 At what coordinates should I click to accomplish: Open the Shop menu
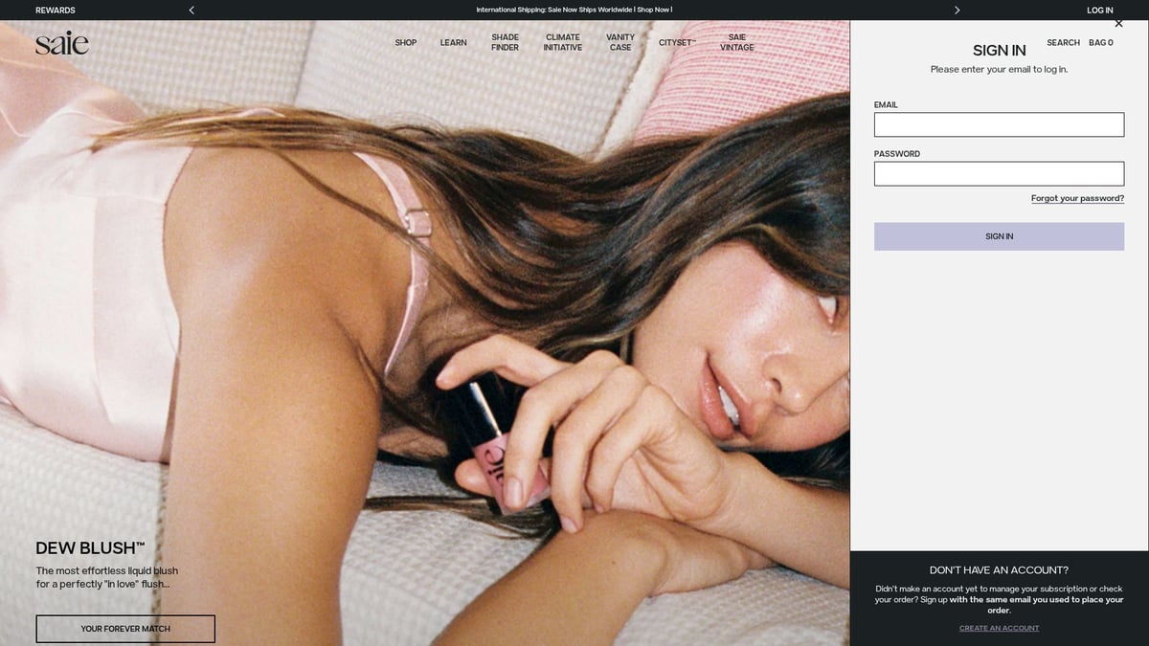(x=406, y=43)
